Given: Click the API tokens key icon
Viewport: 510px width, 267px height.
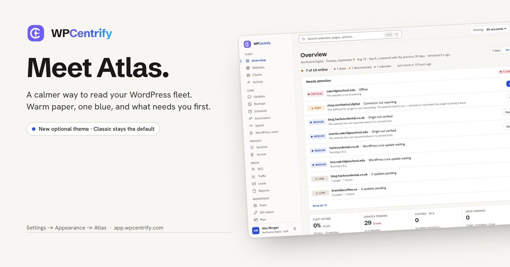Looking at the screenshot, I should [256, 213].
